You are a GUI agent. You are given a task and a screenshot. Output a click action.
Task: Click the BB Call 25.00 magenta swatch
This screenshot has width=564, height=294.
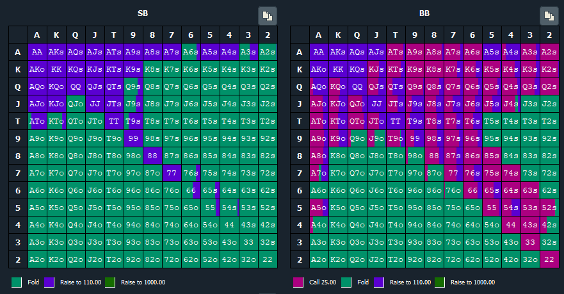point(298,282)
